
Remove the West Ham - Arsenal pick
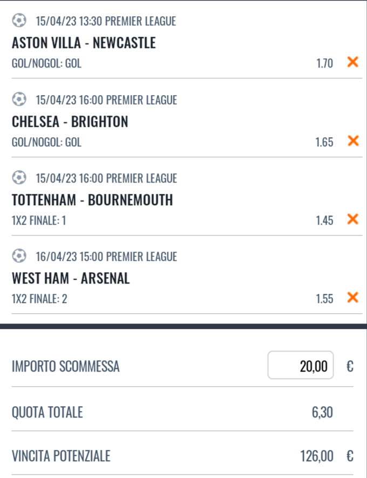click(352, 298)
